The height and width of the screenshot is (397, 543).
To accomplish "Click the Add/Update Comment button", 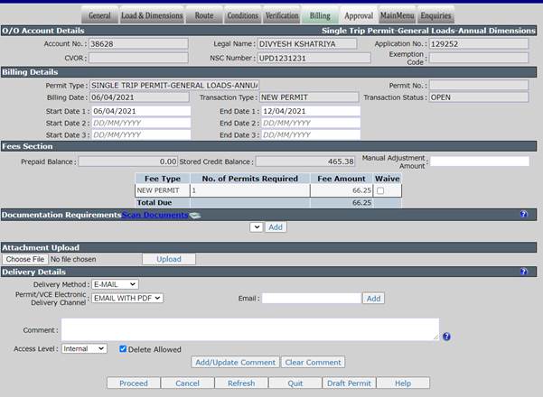I will (x=235, y=363).
